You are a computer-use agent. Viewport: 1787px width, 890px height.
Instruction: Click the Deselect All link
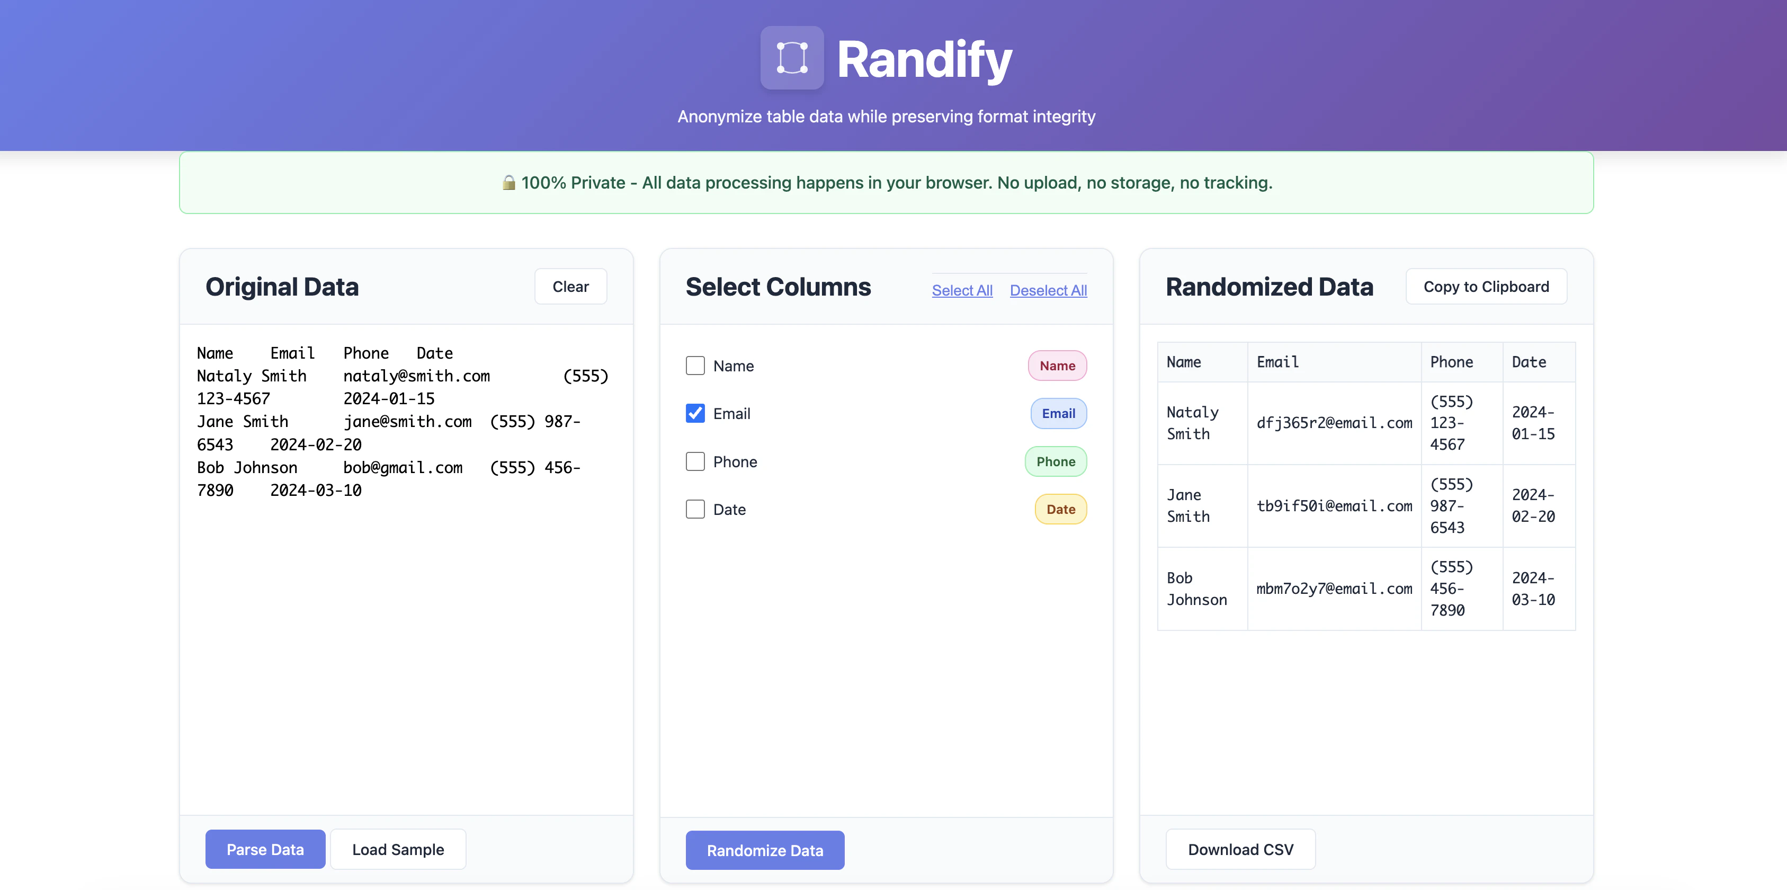pos(1048,291)
